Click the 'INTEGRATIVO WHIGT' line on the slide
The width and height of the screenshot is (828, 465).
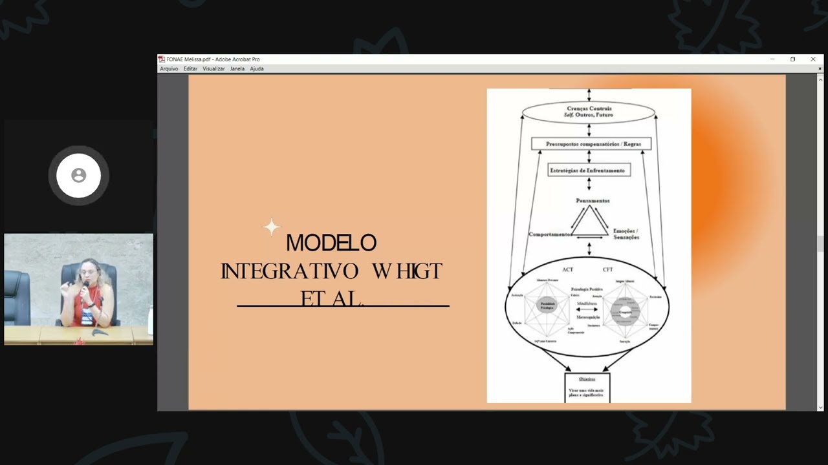pyautogui.click(x=331, y=271)
